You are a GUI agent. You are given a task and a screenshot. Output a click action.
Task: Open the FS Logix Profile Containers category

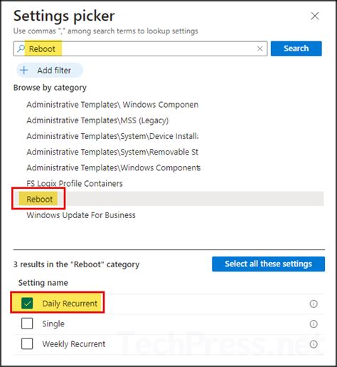(x=75, y=183)
